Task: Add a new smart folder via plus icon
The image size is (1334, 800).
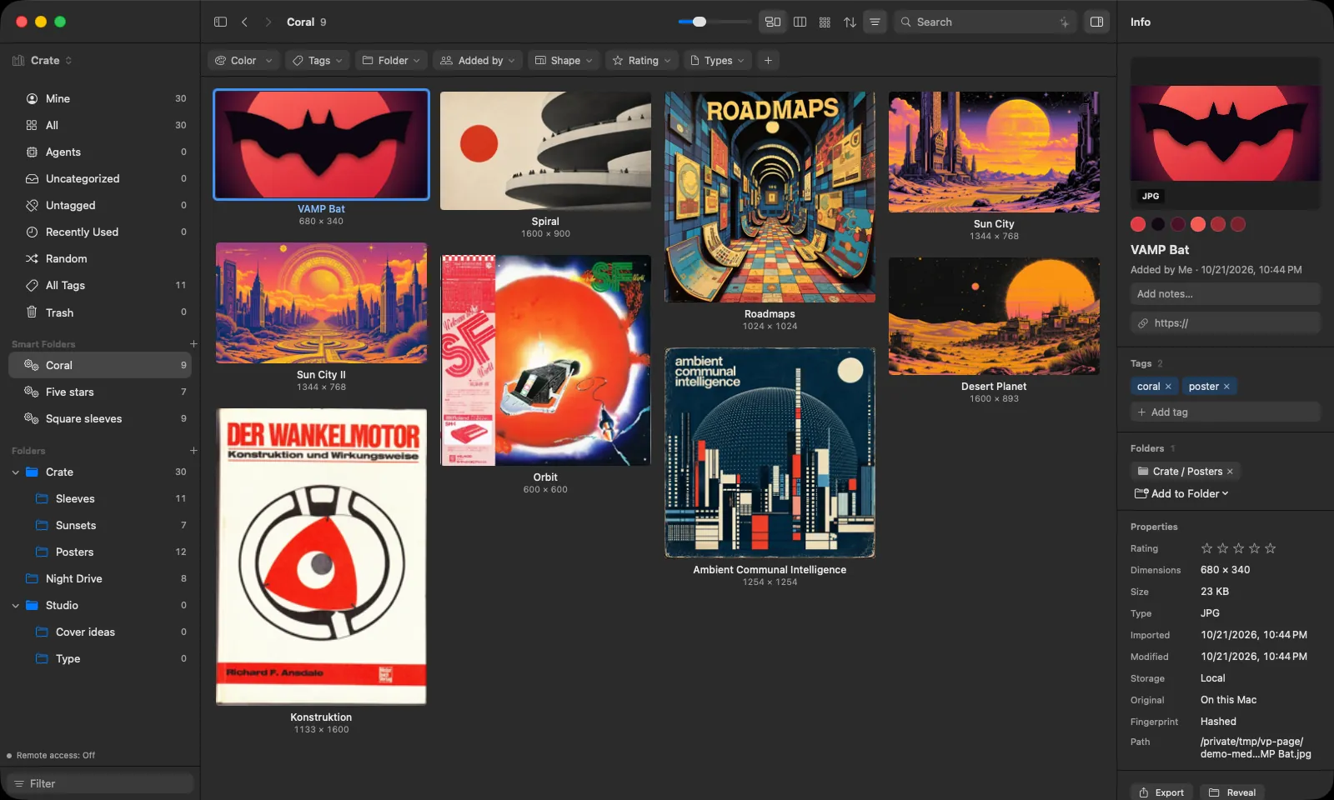Action: click(x=193, y=343)
